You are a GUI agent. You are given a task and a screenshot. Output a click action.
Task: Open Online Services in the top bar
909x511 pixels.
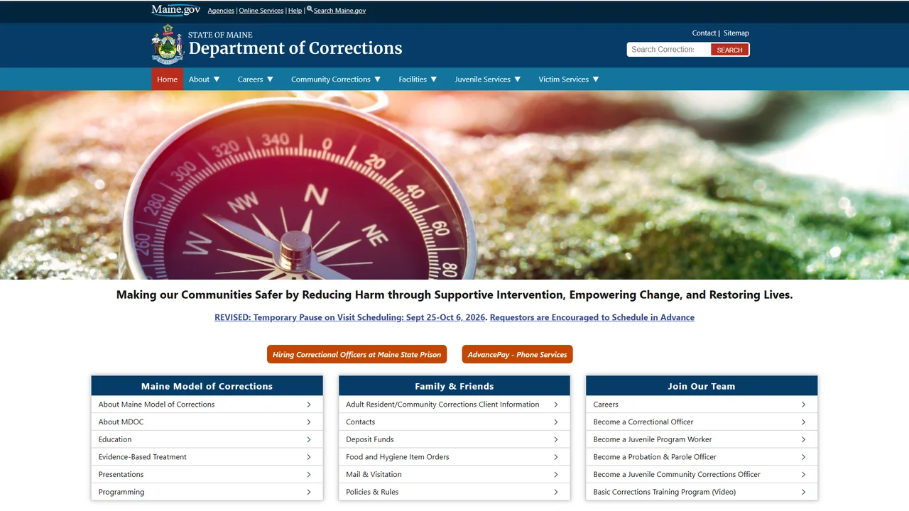(261, 11)
